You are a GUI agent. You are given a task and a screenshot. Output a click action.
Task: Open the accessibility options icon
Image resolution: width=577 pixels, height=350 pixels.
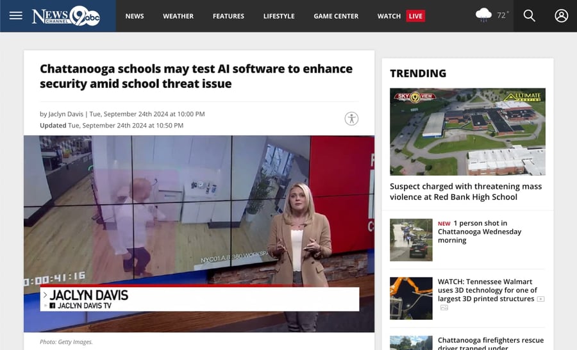tap(351, 119)
